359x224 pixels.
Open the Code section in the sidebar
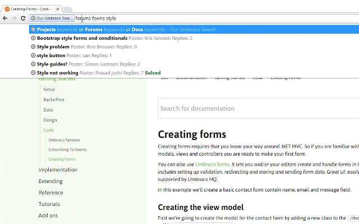48,130
